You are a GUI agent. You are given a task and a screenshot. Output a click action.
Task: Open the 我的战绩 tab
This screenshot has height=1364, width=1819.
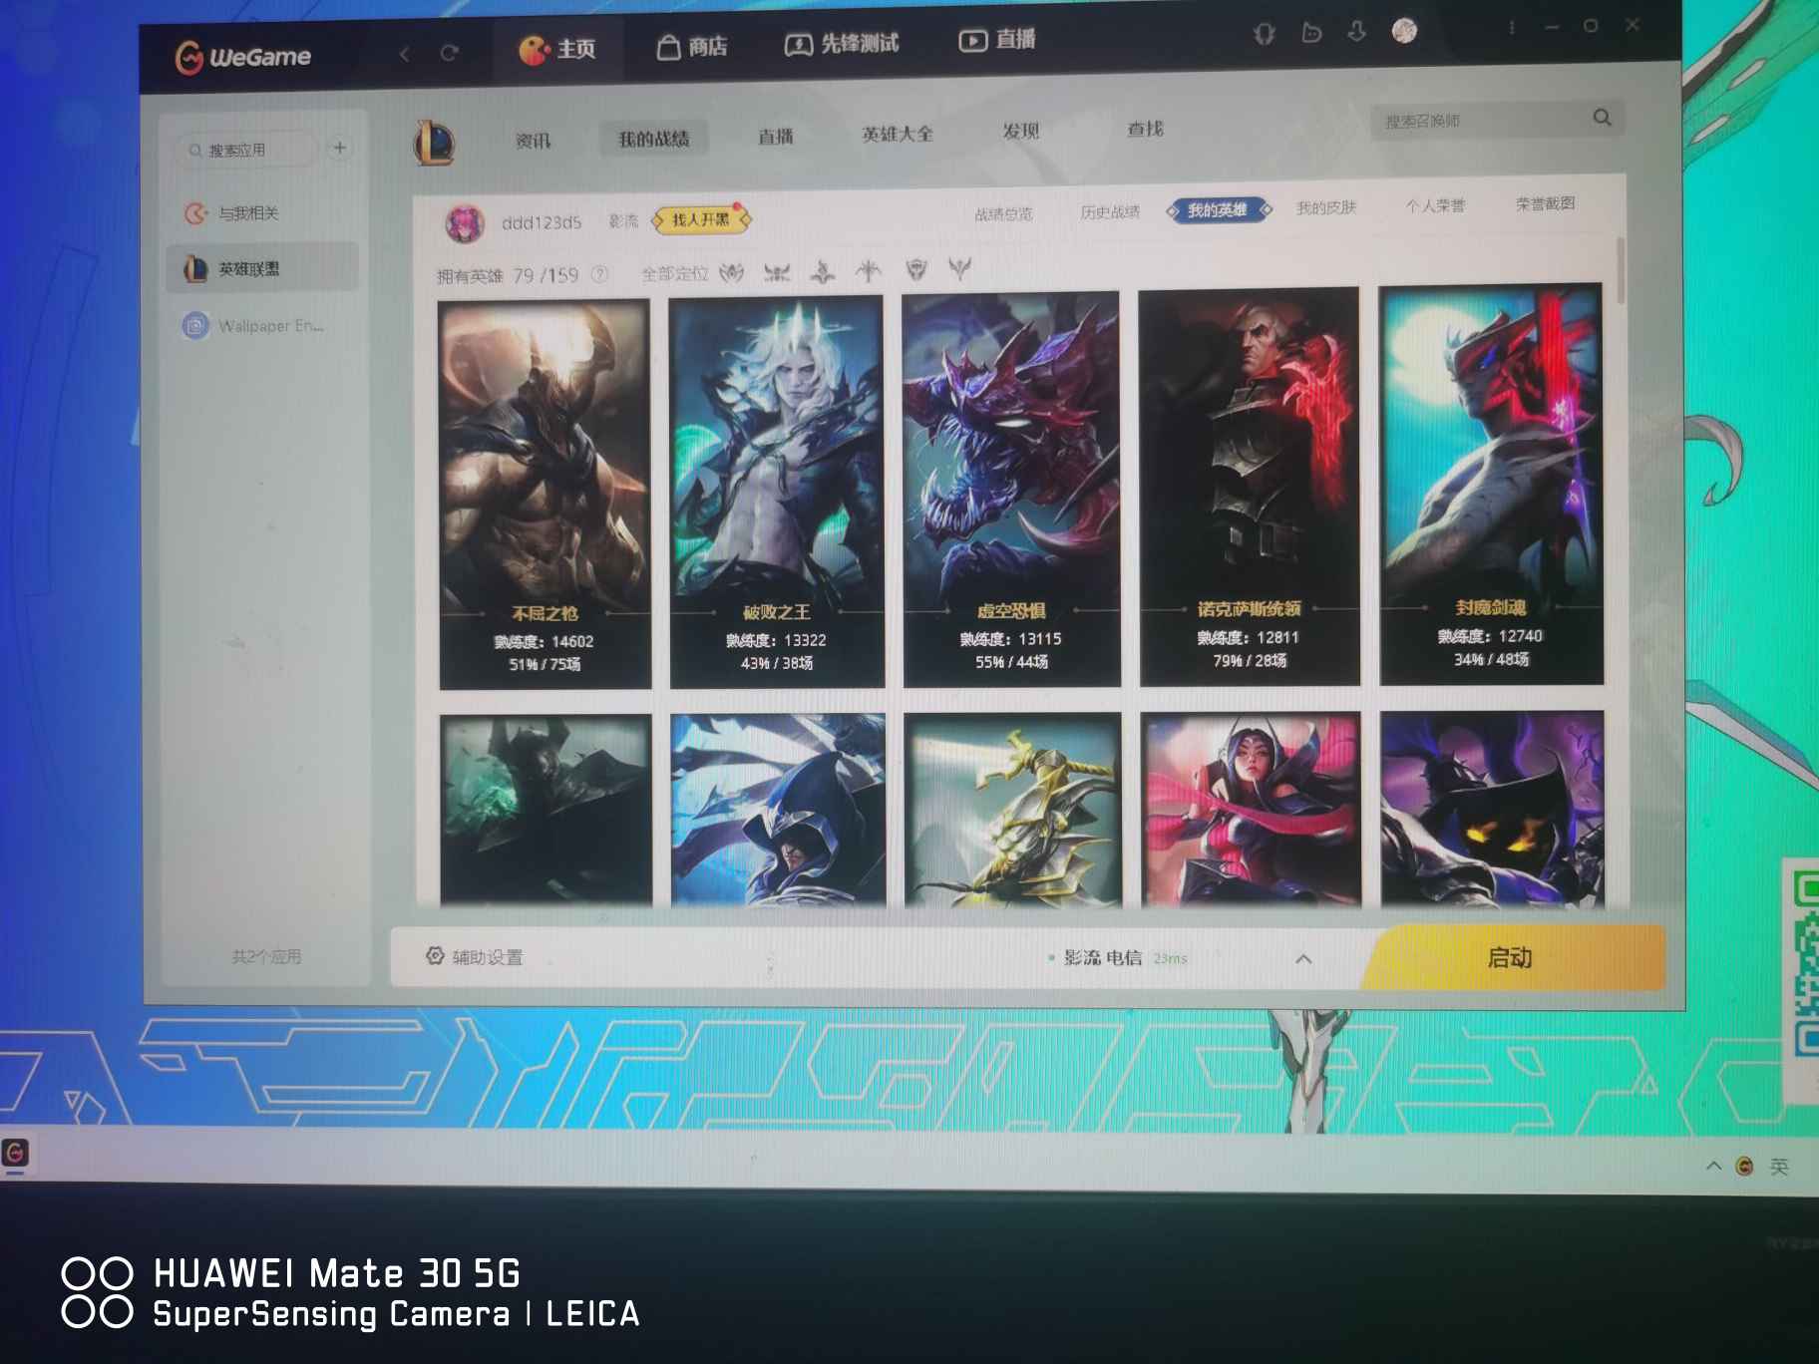pyautogui.click(x=654, y=139)
